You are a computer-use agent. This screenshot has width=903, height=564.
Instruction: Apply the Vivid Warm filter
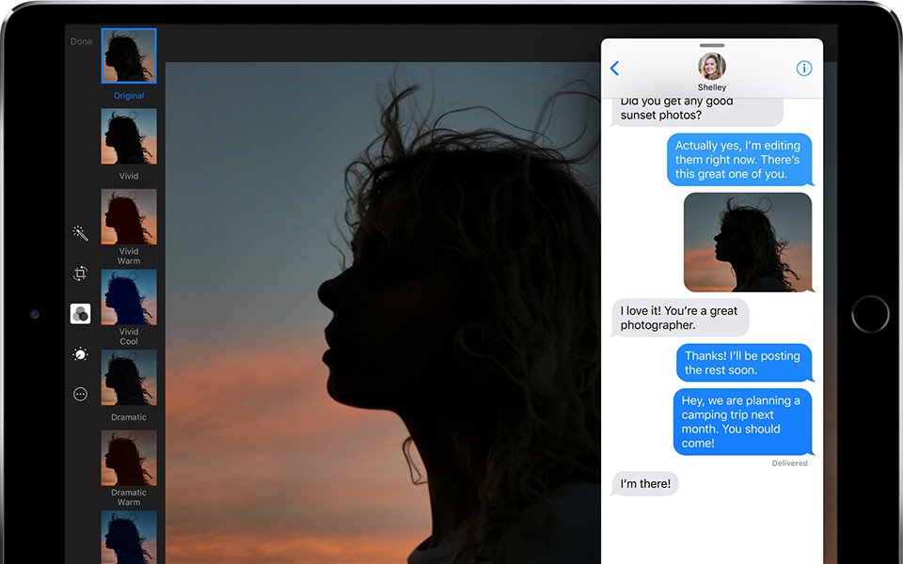pyautogui.click(x=129, y=217)
